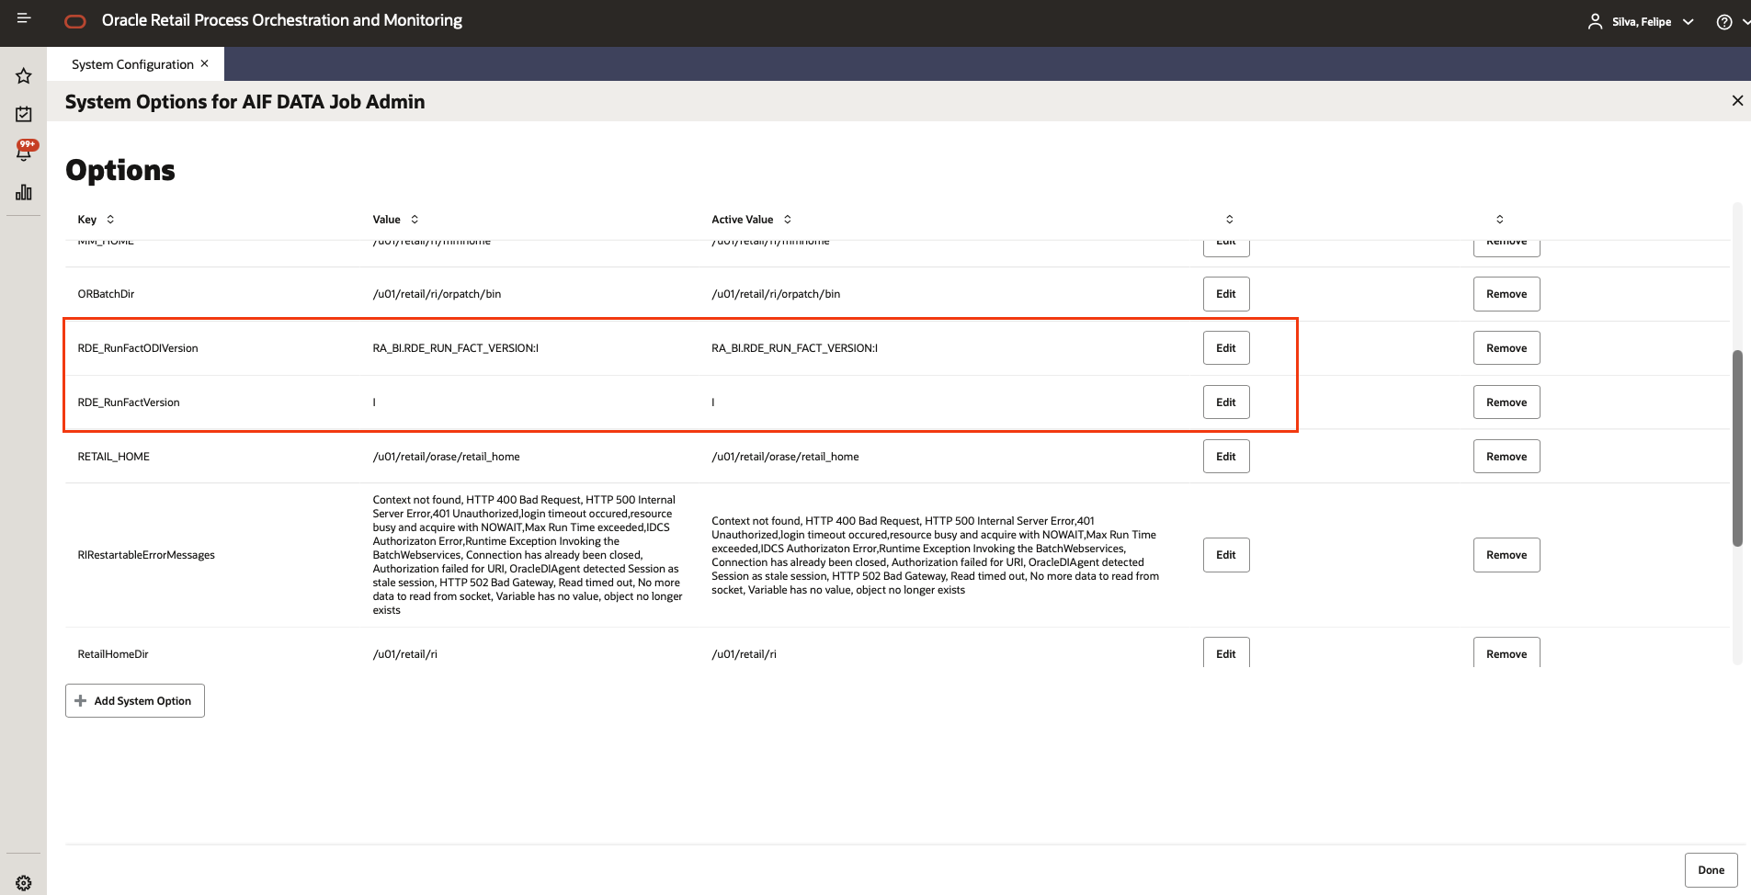Remove the ORBatchDir option
The height and width of the screenshot is (895, 1751).
point(1507,294)
